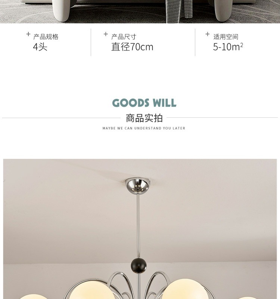Click the black ball on the chandelier rod

(139, 266)
